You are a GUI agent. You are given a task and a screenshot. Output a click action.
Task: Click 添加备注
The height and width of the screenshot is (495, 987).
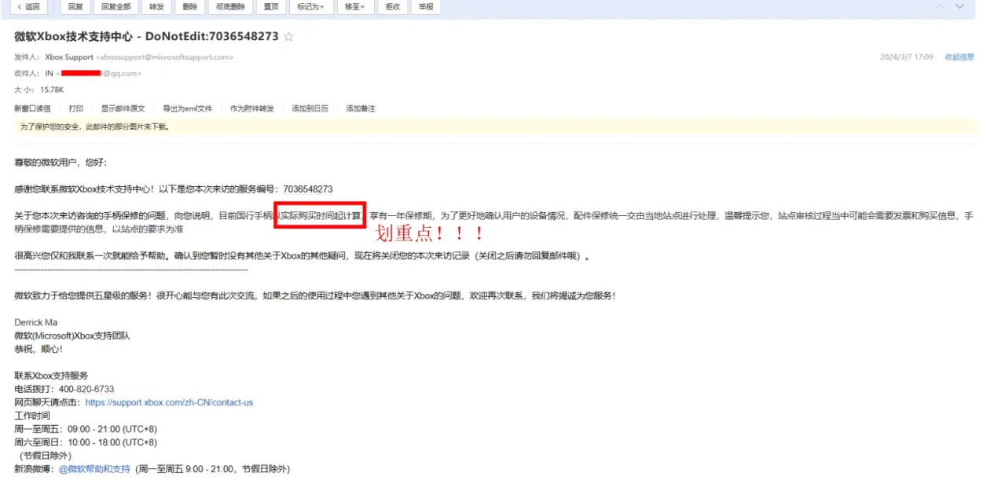coord(361,108)
